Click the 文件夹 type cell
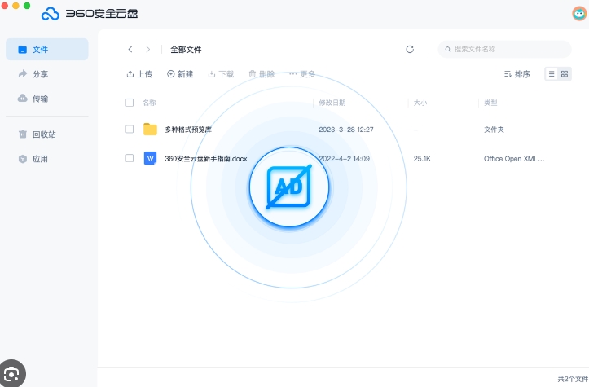The height and width of the screenshot is (387, 589). pos(494,130)
